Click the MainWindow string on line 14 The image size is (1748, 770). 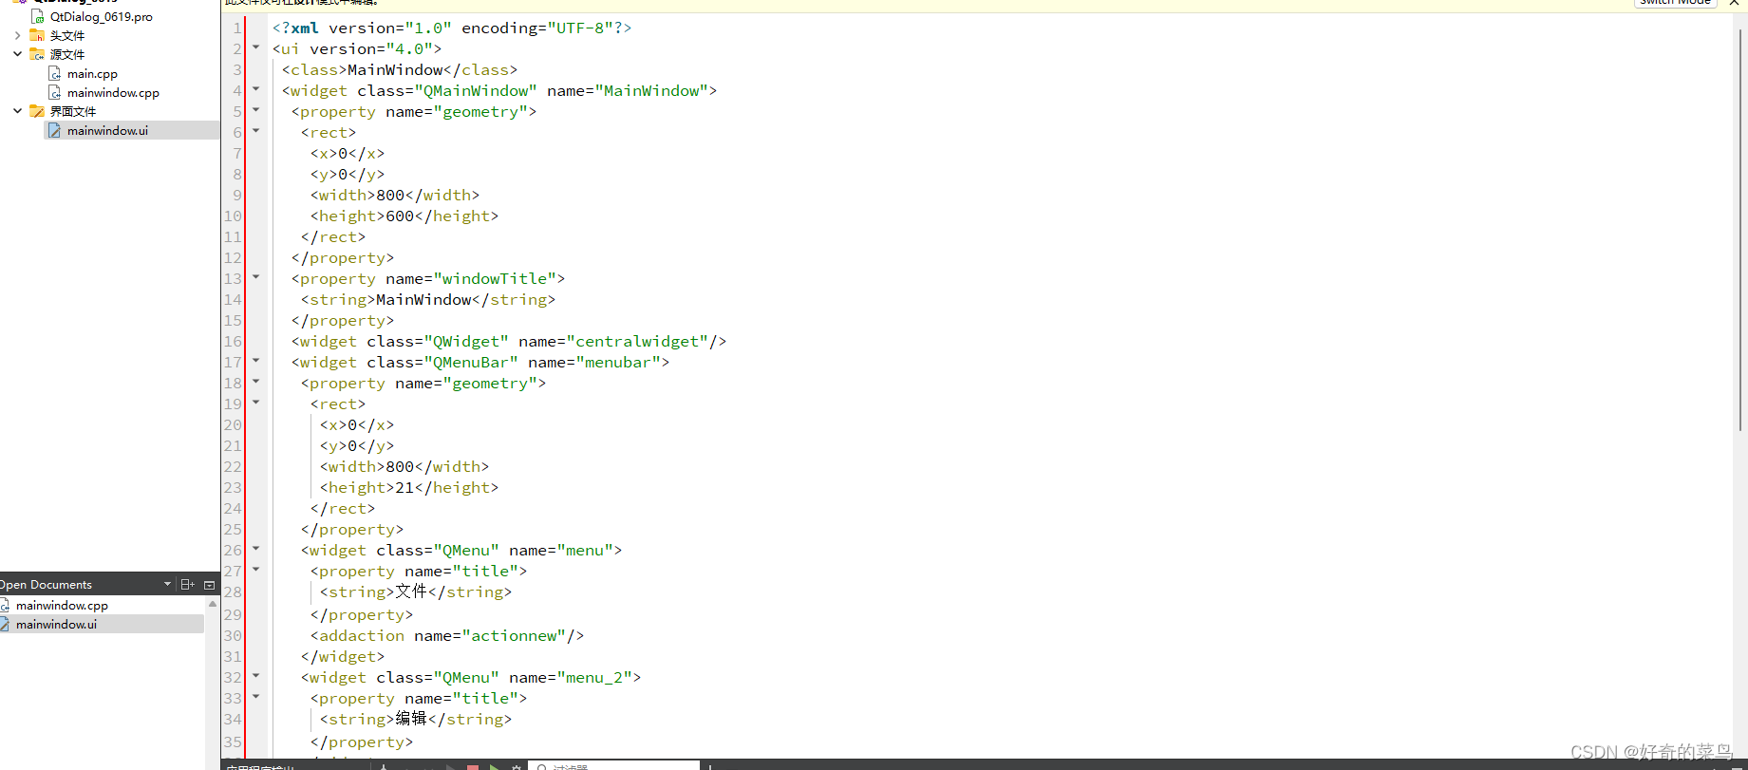(x=423, y=299)
